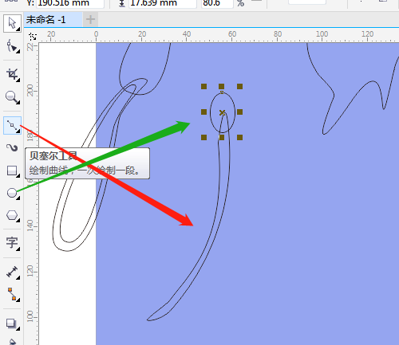Open the 未命名 -1 document tab
Image resolution: width=399 pixels, height=345 pixels.
pos(53,20)
